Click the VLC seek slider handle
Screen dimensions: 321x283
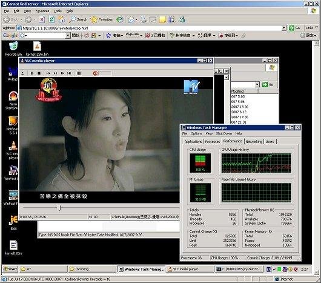(59, 208)
